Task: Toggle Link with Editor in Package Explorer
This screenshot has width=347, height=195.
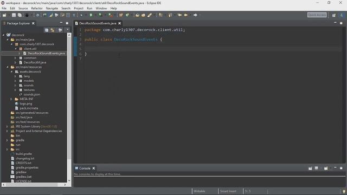Action: tap(53, 30)
